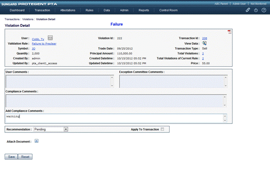The image size is (270, 171).
Task: Click the Updated By value pta_client1_access
Action: coord(45,63)
